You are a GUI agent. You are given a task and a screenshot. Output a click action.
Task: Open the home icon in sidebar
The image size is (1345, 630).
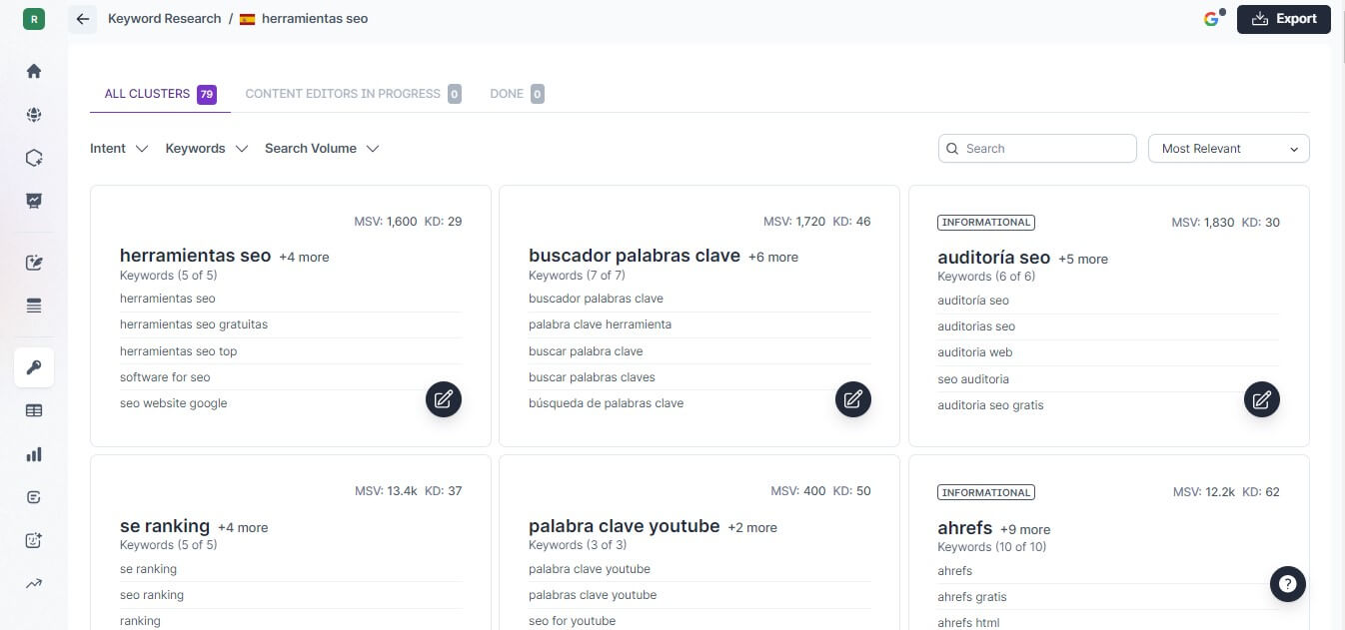tap(34, 71)
